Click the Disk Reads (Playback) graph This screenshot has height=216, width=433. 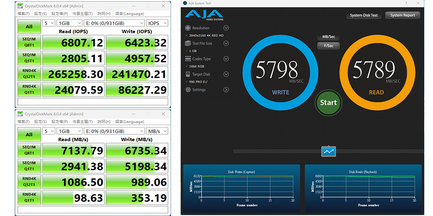point(363,189)
